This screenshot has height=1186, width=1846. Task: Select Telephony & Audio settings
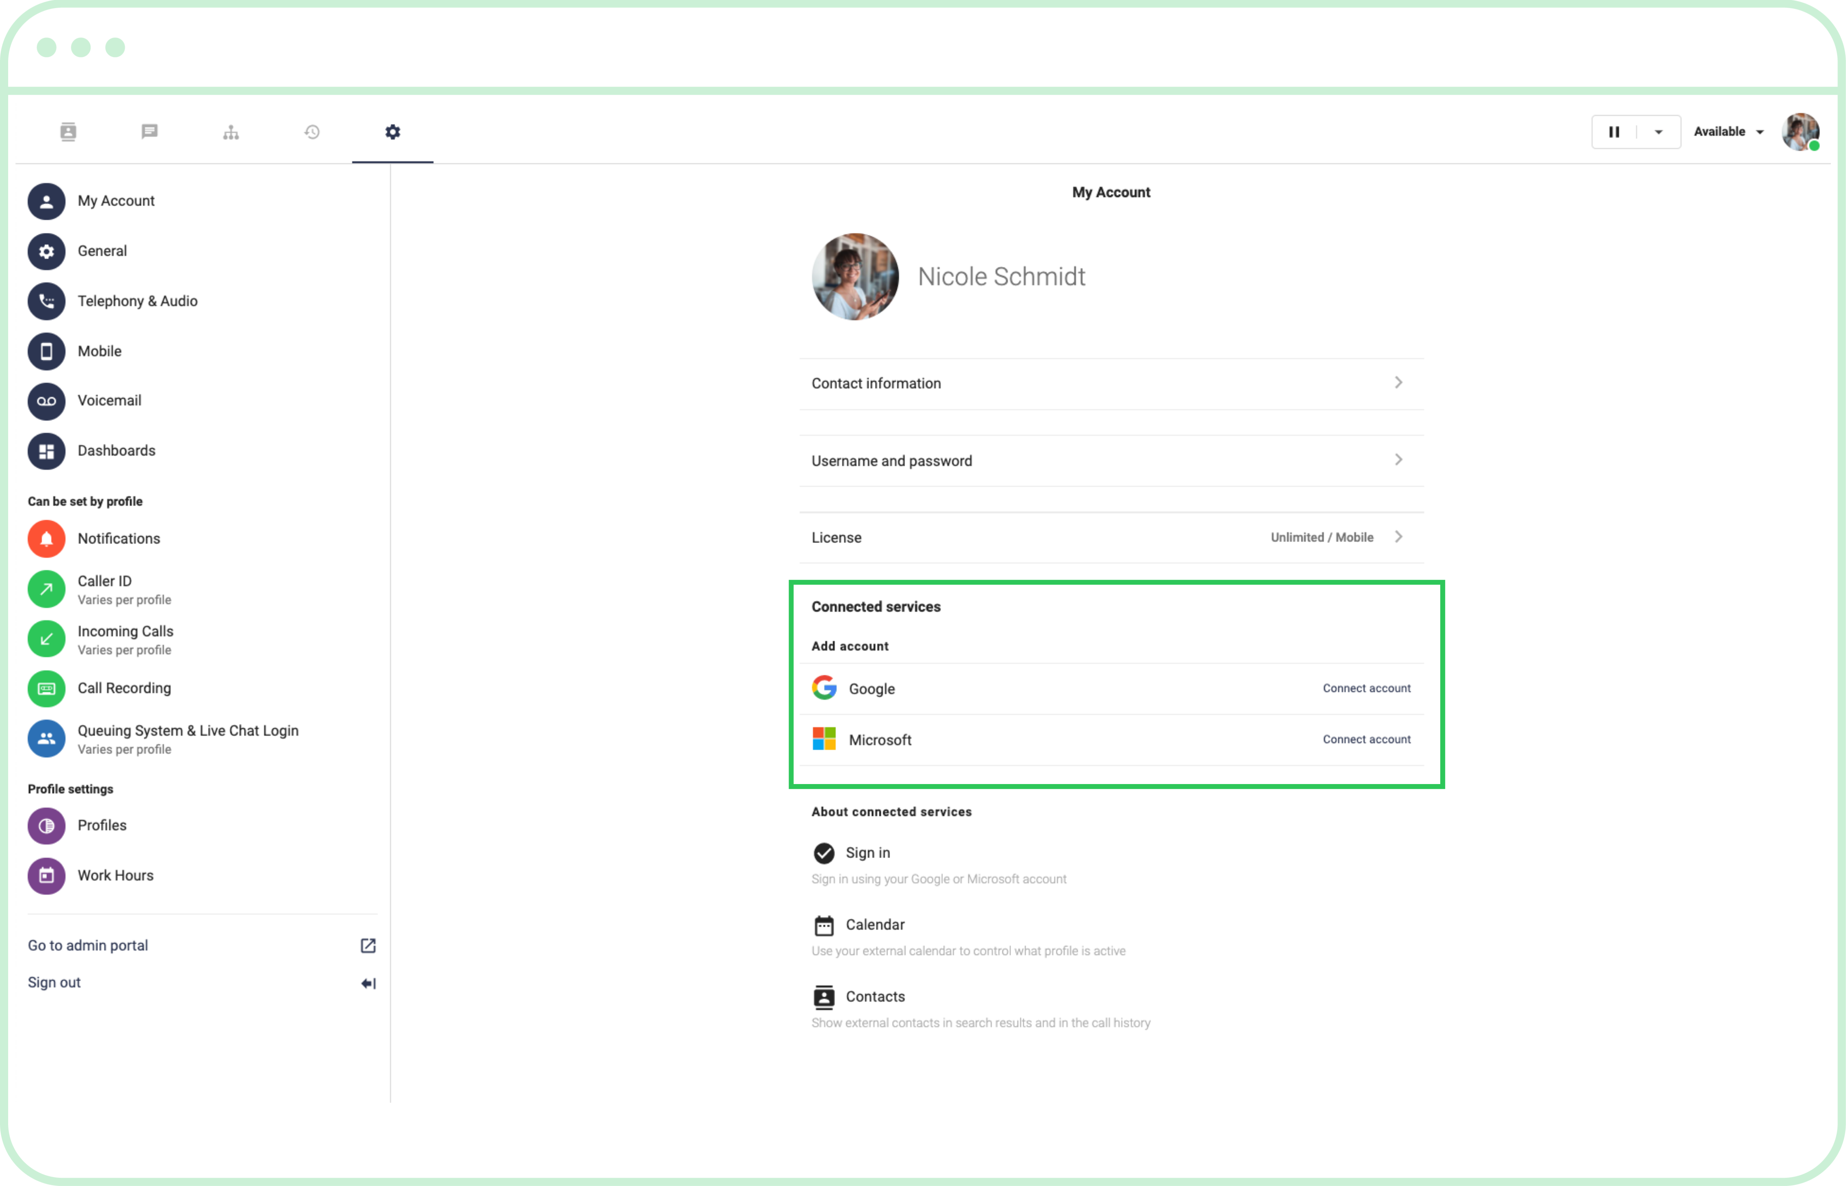point(137,300)
